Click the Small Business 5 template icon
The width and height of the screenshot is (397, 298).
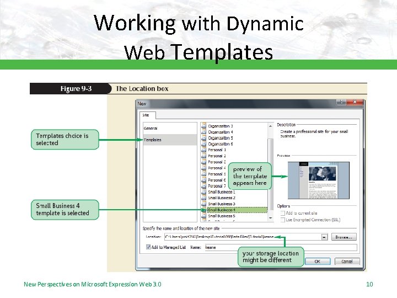203,216
